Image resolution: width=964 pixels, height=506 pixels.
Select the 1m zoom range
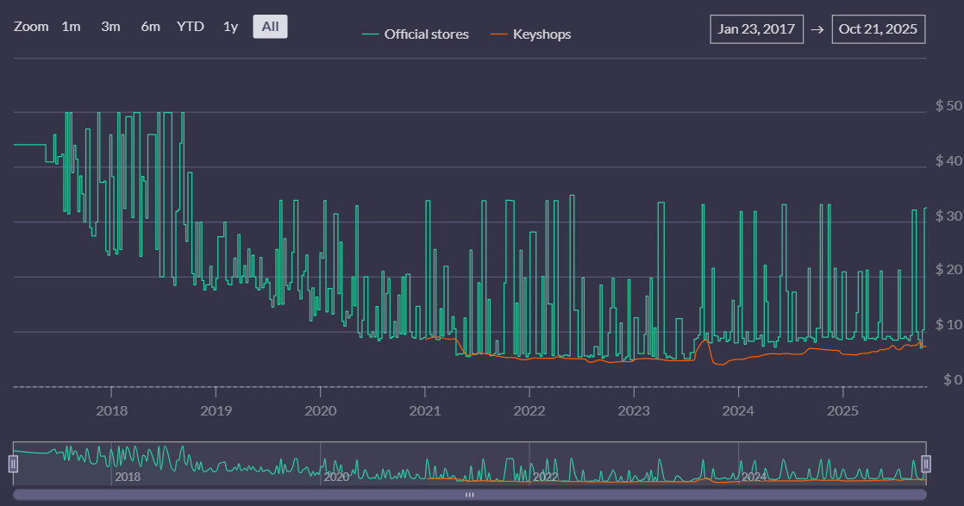point(71,27)
